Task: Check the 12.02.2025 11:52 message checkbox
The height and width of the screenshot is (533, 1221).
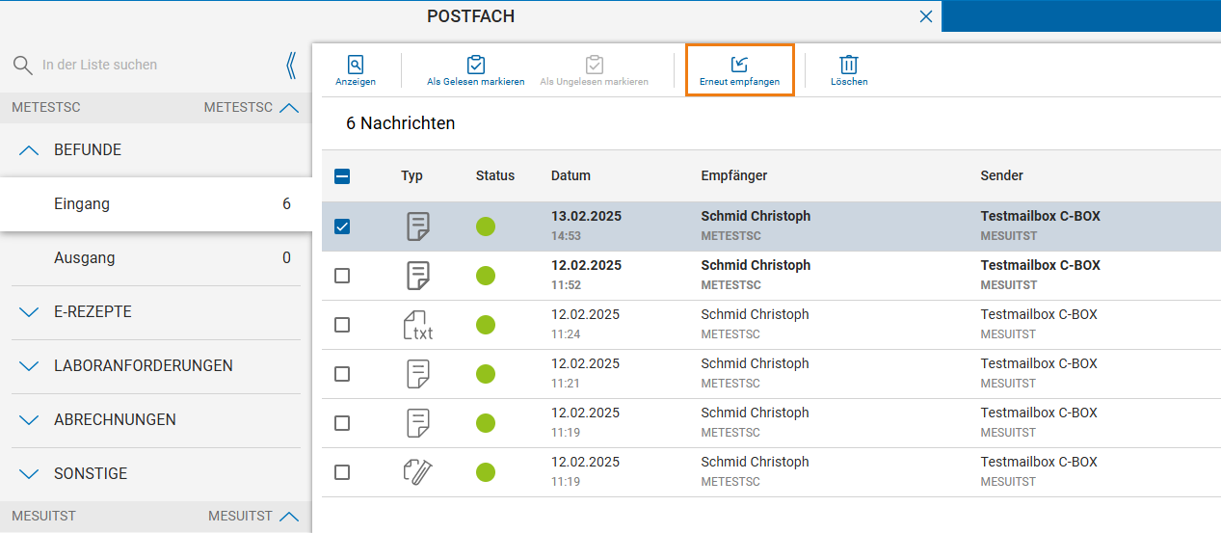Action: (342, 276)
